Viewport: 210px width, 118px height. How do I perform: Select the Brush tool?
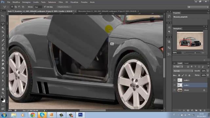[3, 44]
